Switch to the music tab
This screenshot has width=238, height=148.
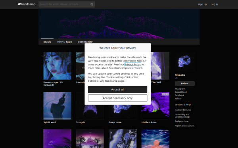pyautogui.click(x=47, y=42)
